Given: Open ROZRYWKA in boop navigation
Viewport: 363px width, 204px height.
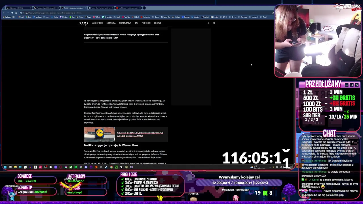Looking at the screenshot, I should pos(111,23).
